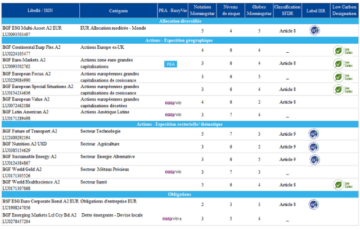360x230 pixels.
Task: Select fund name BGF Latin American A2
Action: (25, 112)
